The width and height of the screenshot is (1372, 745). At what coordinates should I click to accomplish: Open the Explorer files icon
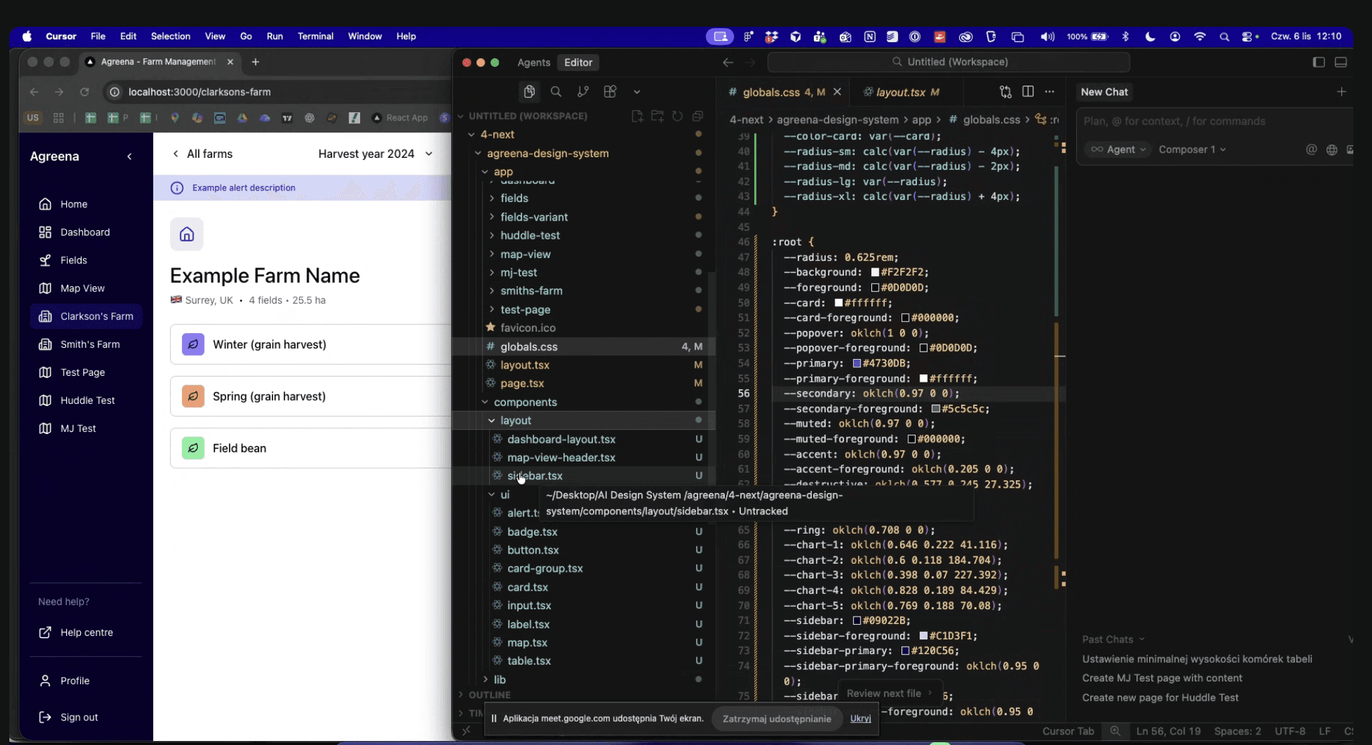529,92
